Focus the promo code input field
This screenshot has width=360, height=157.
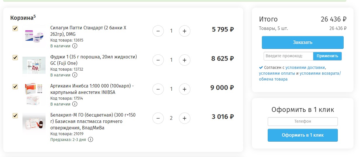point(288,56)
